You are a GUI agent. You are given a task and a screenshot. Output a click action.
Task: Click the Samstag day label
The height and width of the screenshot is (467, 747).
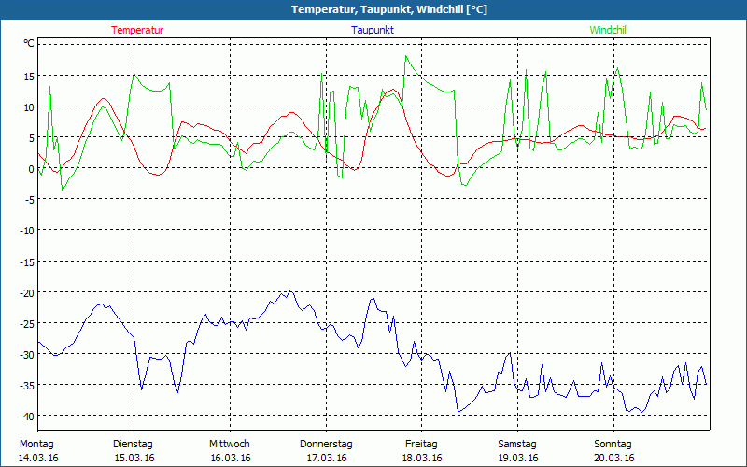(517, 444)
